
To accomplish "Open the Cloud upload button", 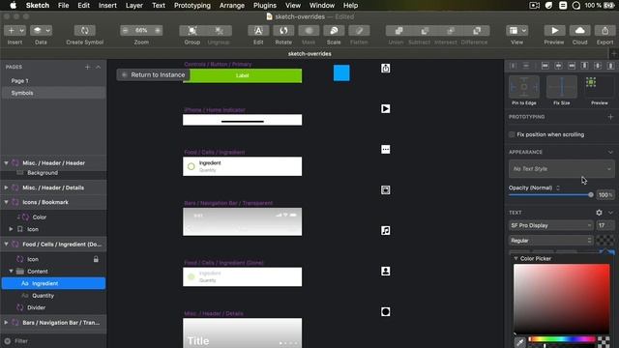I will 580,30.
